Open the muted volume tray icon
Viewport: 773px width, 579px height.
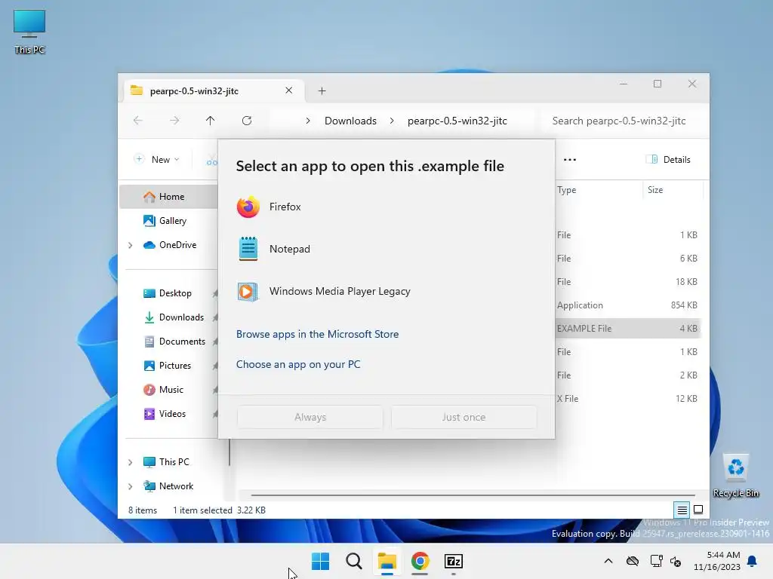(676, 561)
